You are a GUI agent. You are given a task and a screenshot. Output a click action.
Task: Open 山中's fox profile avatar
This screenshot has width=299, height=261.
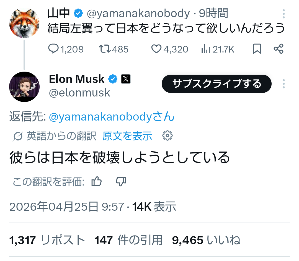click(x=24, y=23)
